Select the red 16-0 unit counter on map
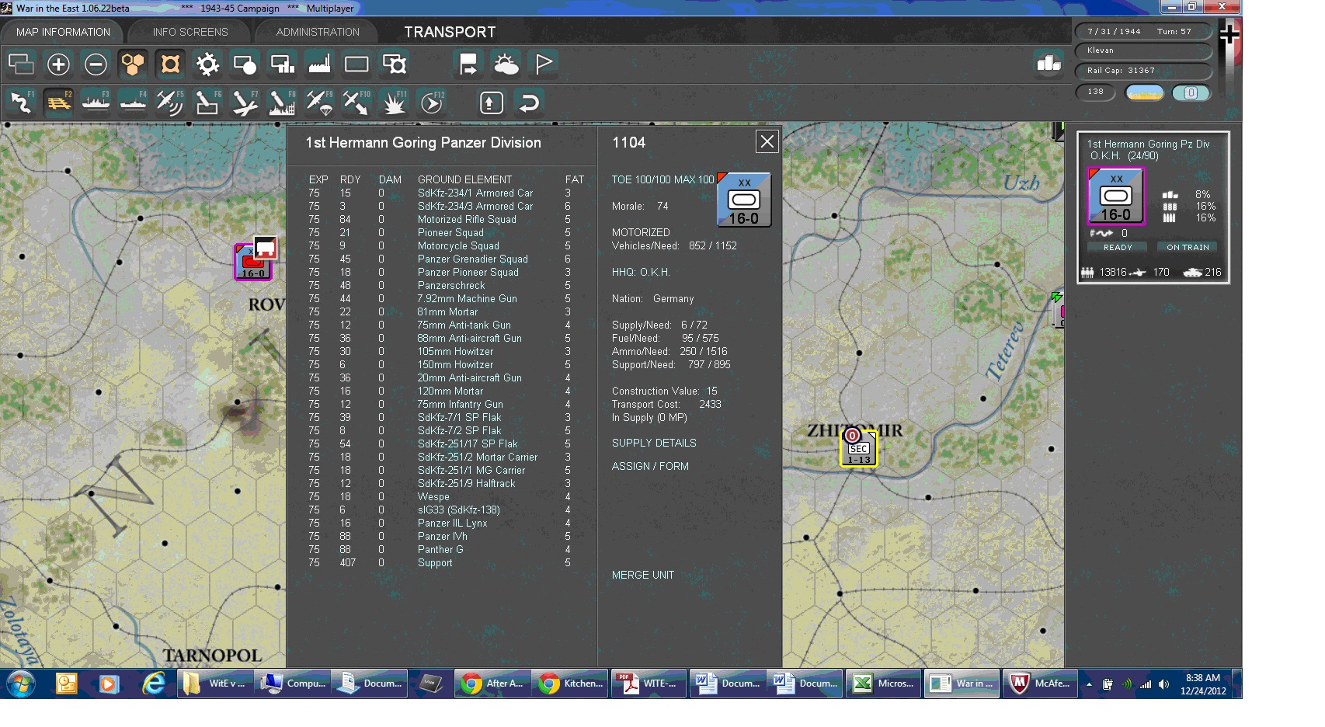1325x727 pixels. [x=252, y=263]
